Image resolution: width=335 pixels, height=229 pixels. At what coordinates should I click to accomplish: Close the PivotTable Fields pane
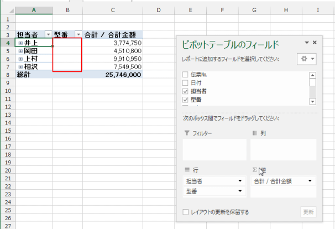(315, 43)
